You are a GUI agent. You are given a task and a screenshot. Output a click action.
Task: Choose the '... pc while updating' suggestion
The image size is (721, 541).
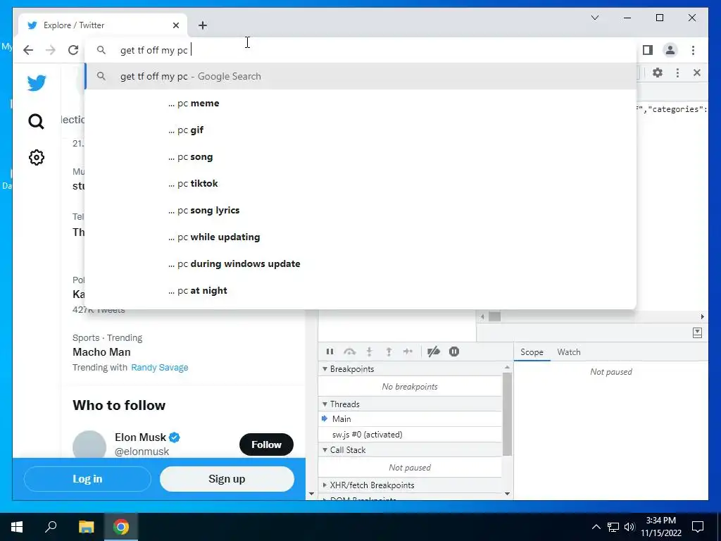(x=360, y=237)
